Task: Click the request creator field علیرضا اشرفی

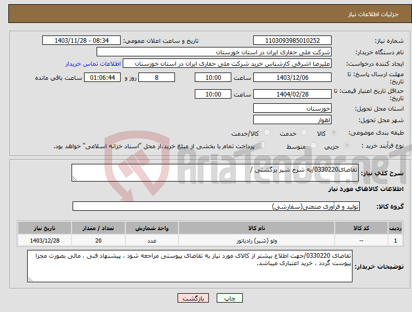Action: click(x=227, y=64)
